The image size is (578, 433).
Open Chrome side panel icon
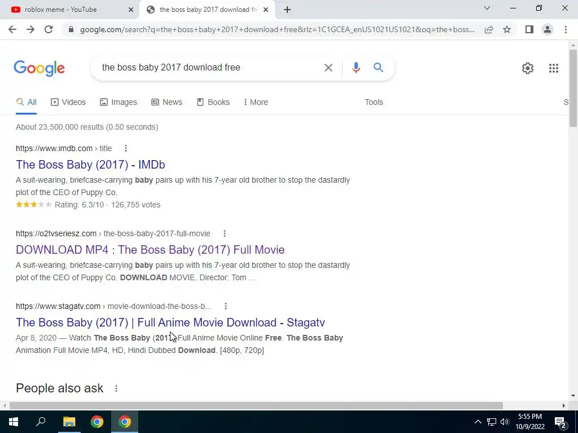(529, 29)
